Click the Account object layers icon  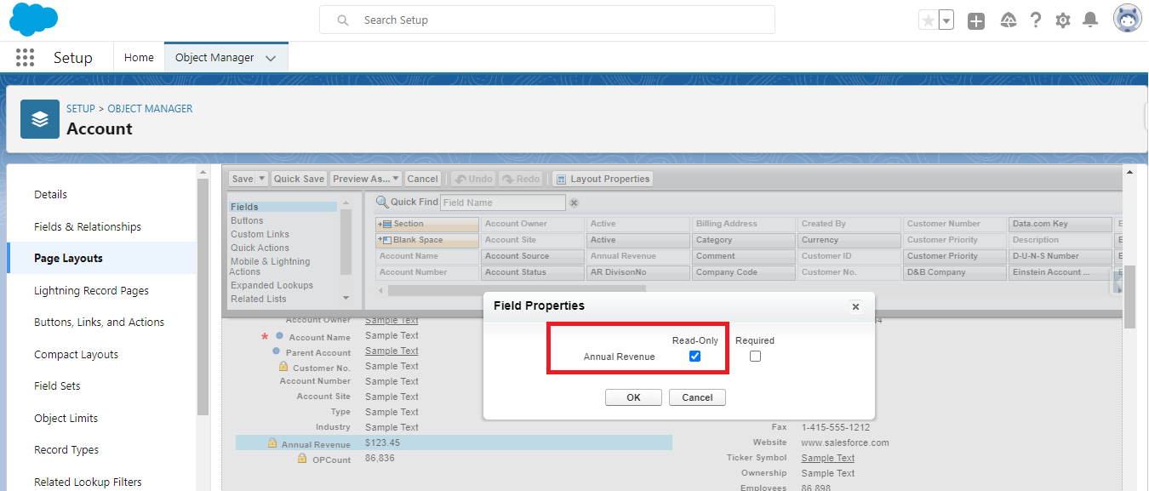[40, 119]
